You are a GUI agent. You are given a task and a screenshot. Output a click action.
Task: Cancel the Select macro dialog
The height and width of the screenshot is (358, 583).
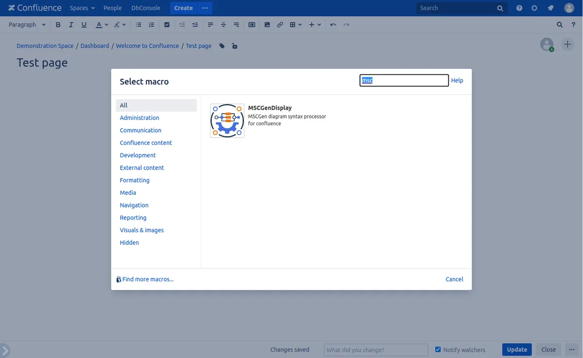pos(454,279)
